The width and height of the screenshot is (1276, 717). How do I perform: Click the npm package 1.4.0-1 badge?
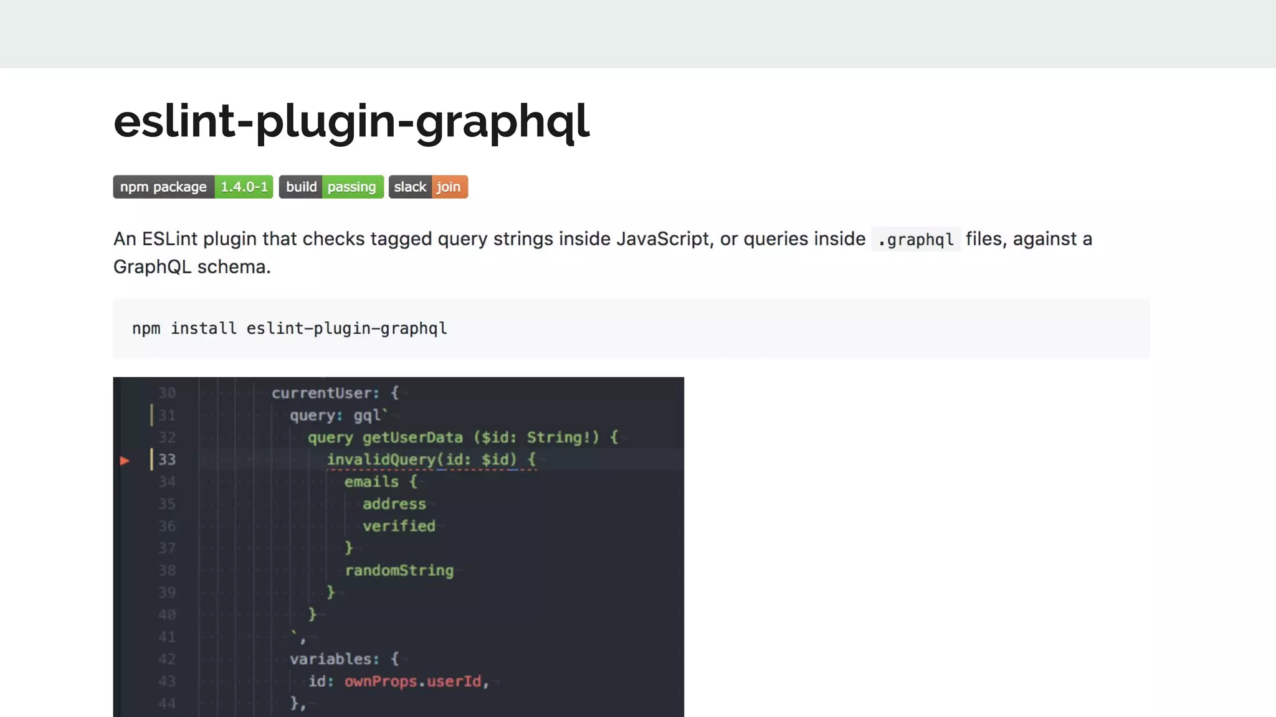point(193,187)
